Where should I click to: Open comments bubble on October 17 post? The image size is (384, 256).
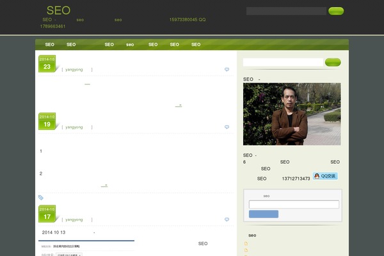pyautogui.click(x=227, y=220)
